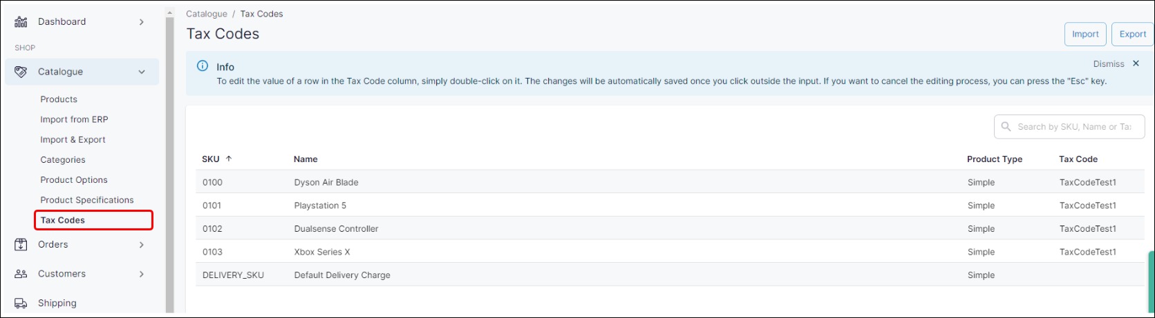The width and height of the screenshot is (1155, 318).
Task: Open Product Specifications in sidebar
Action: tap(87, 200)
